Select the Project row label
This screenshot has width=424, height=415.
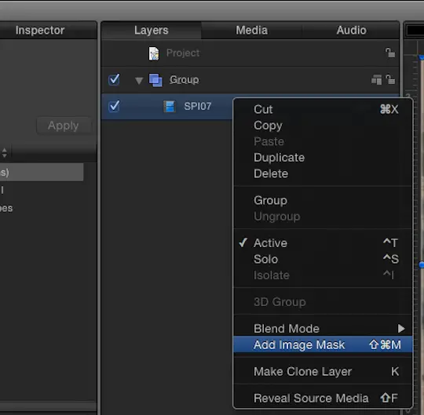183,53
